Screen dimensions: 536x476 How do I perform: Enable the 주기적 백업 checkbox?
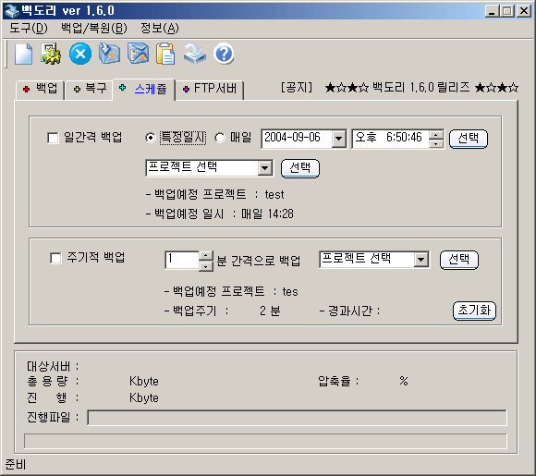55,258
